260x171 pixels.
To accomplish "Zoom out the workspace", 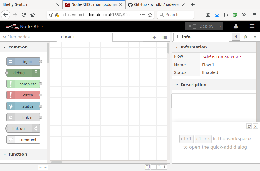I will [x=154, y=167].
